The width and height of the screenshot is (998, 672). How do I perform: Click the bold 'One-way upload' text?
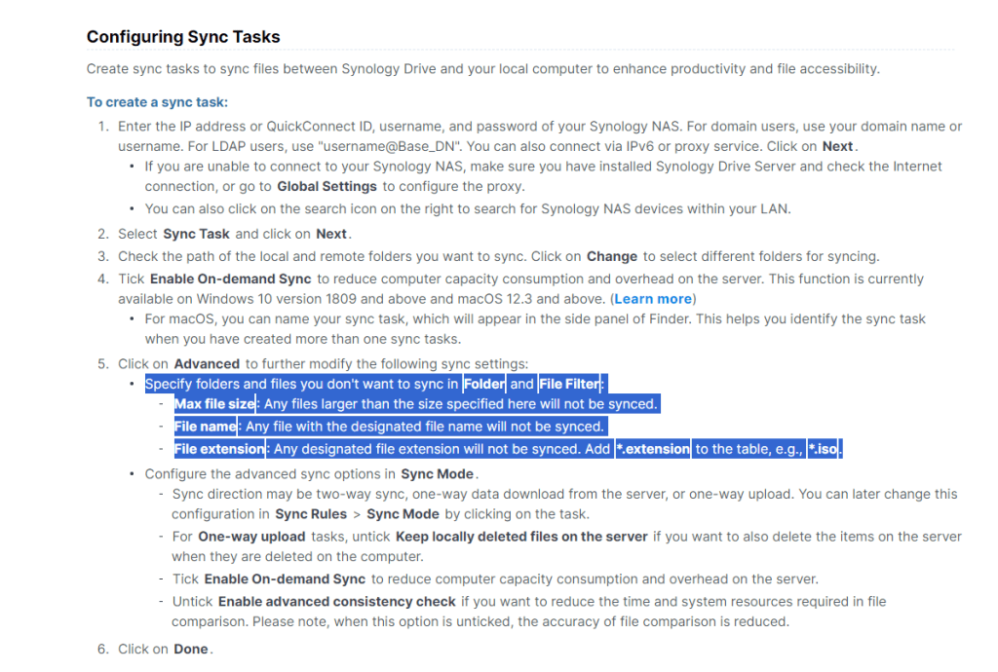(251, 537)
